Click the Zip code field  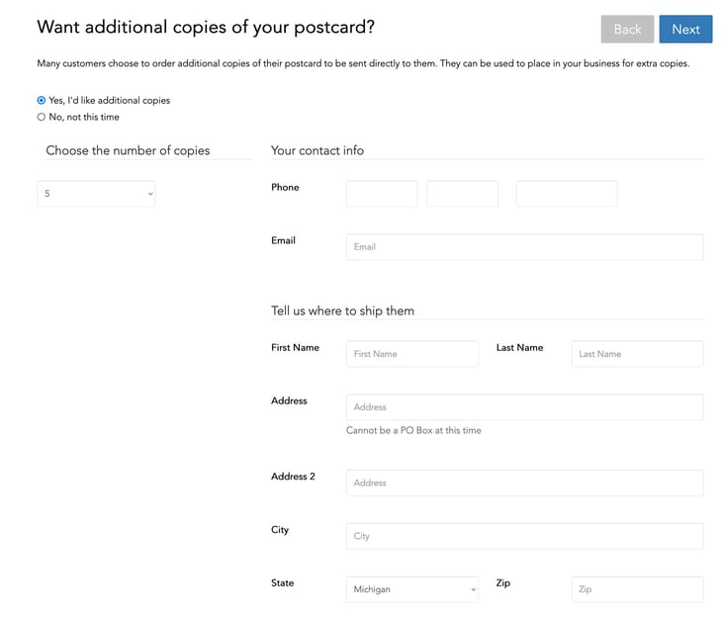(637, 589)
